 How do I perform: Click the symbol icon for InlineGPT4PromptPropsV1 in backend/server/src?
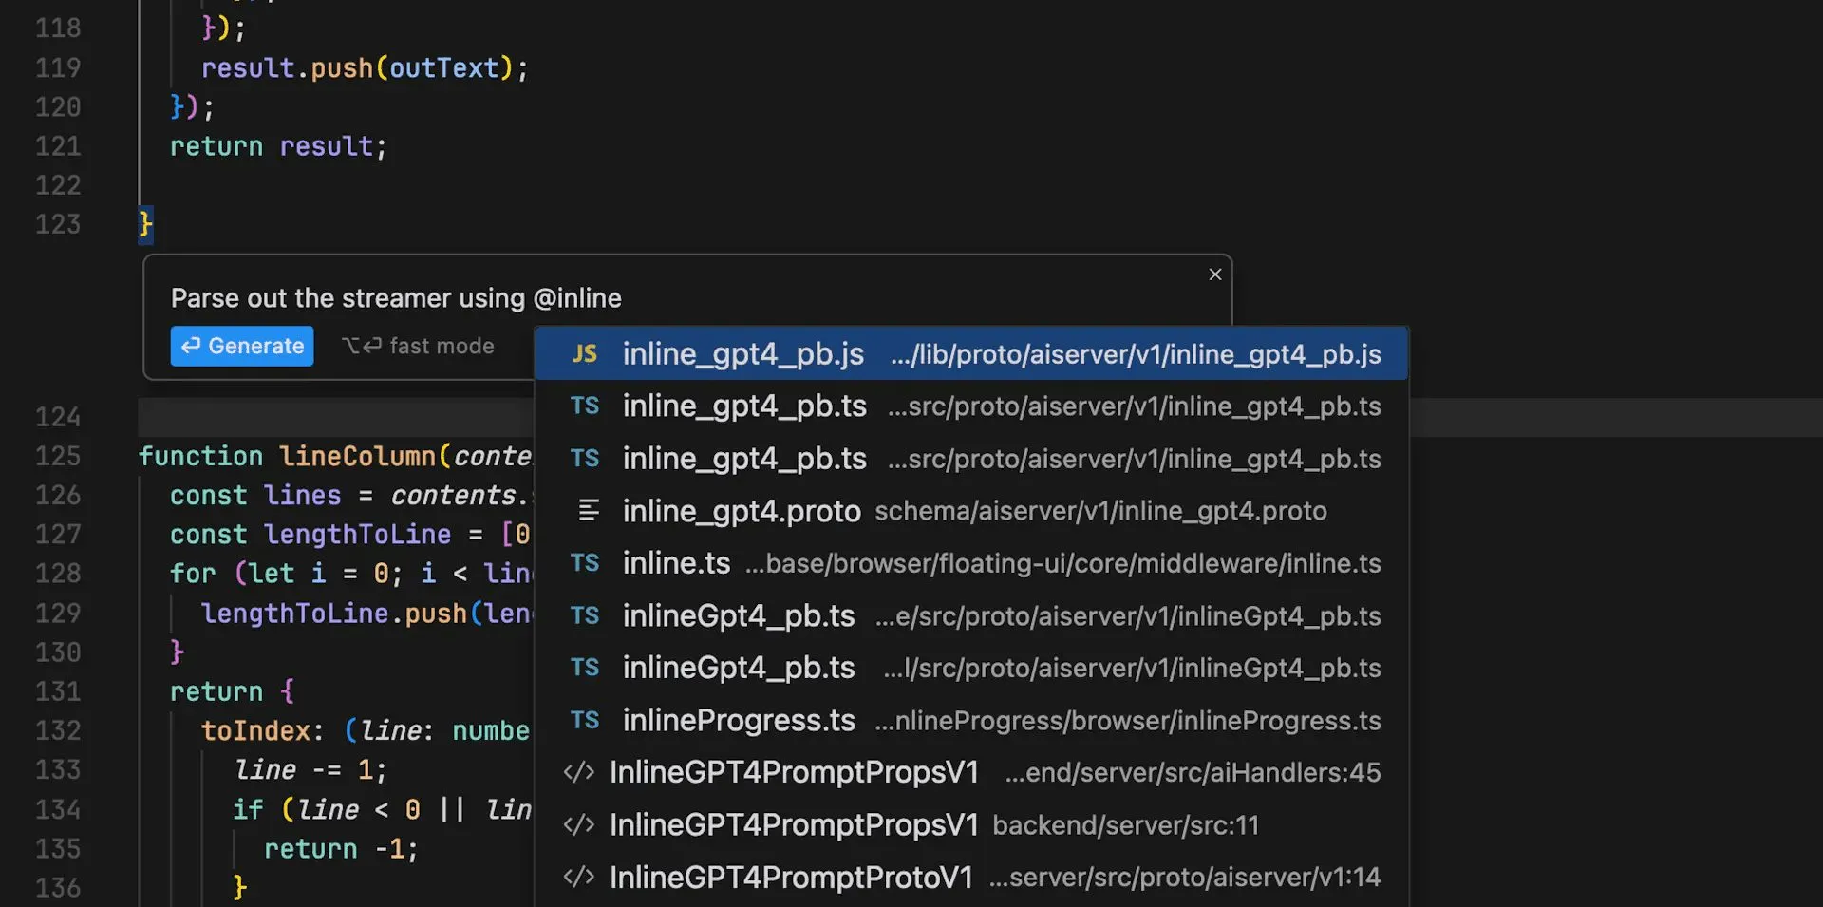(x=578, y=824)
